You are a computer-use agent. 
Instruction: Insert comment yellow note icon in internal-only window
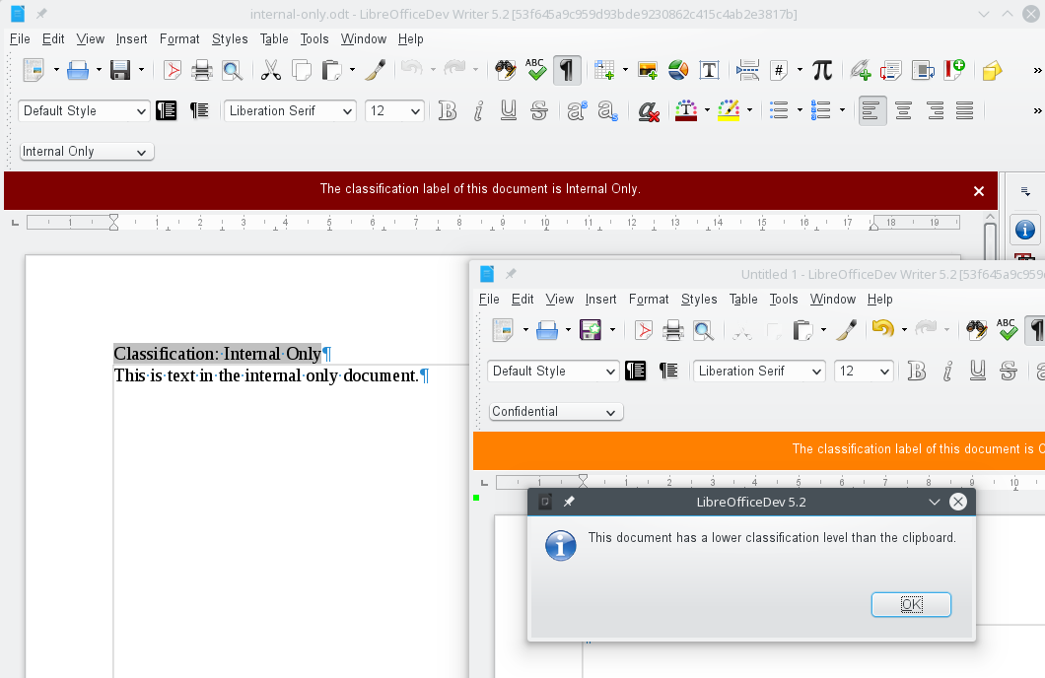[x=993, y=70]
